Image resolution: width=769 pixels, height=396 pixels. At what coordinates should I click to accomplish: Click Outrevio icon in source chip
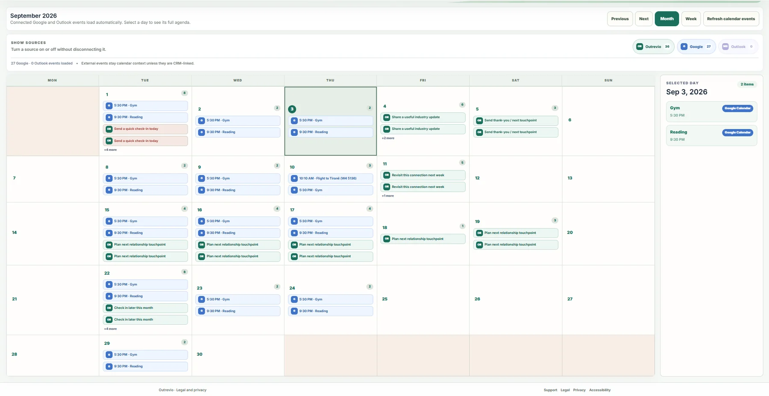coord(640,47)
